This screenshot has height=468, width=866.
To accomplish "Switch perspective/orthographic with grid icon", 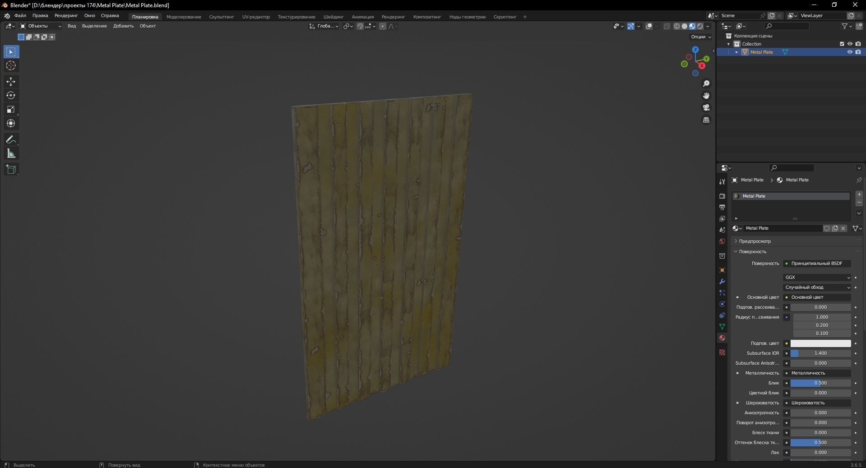I will pyautogui.click(x=706, y=120).
